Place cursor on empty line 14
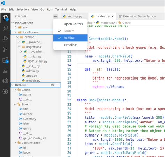The height and width of the screenshot is (157, 165). click(x=121, y=65)
